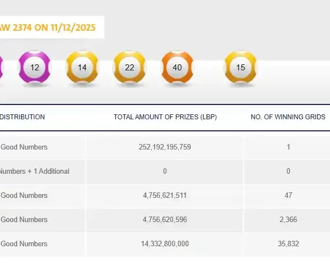The image size is (330, 271).
Task: Click the 4,756,621,511 prize amount
Action: point(164,196)
